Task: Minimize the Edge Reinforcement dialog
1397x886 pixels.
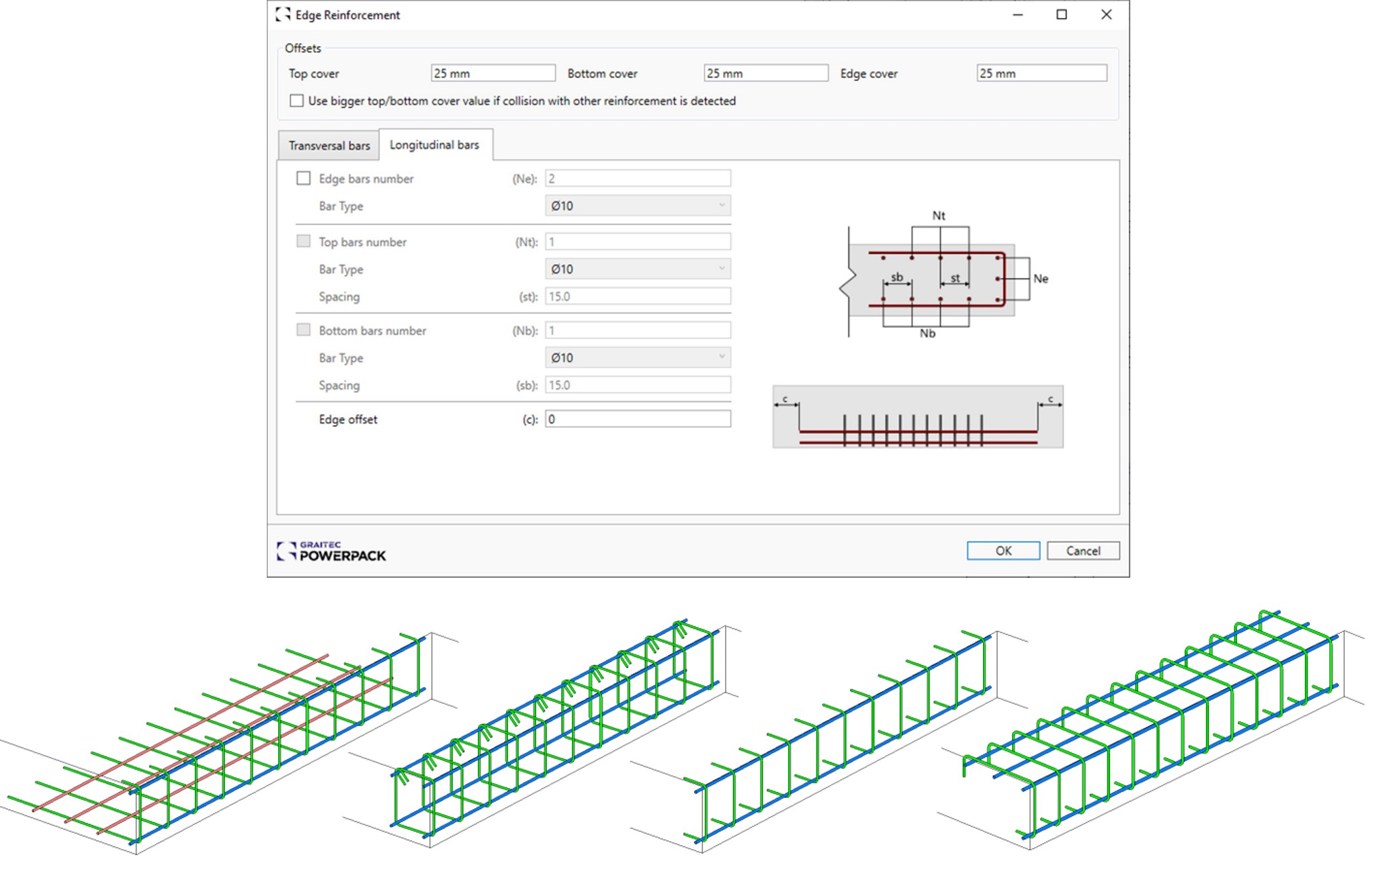Action: 1017,15
